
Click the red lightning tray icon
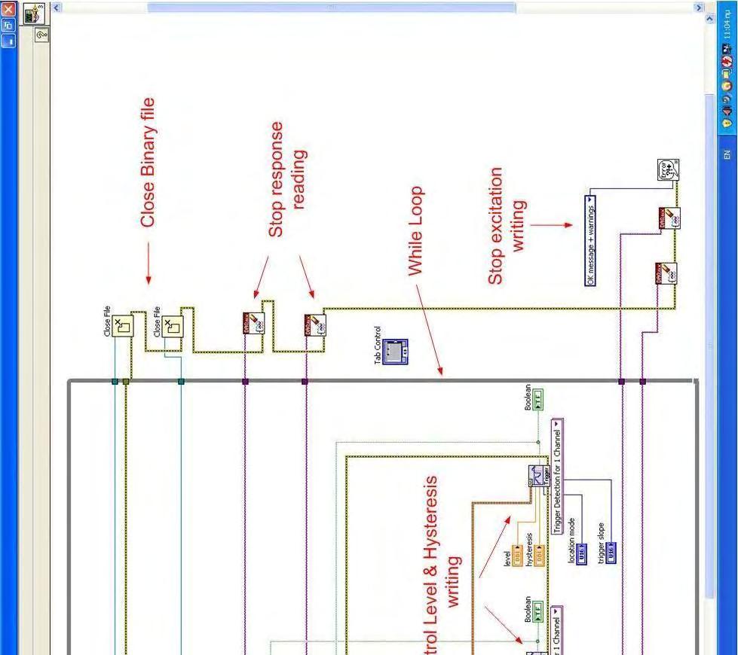coord(727,61)
